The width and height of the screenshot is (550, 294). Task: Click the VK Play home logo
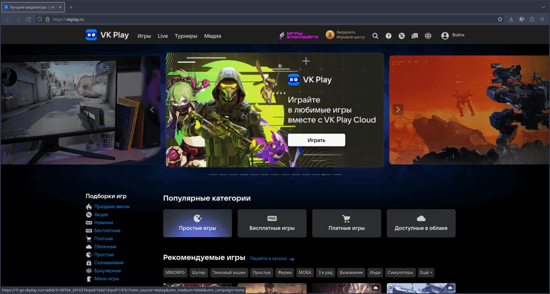[x=107, y=35]
